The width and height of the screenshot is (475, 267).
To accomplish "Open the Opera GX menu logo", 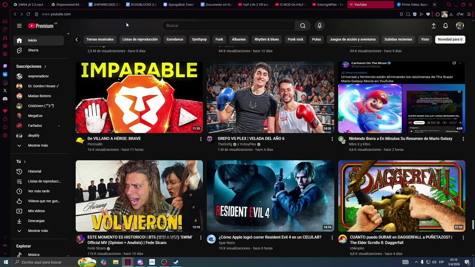I will [x=5, y=4].
